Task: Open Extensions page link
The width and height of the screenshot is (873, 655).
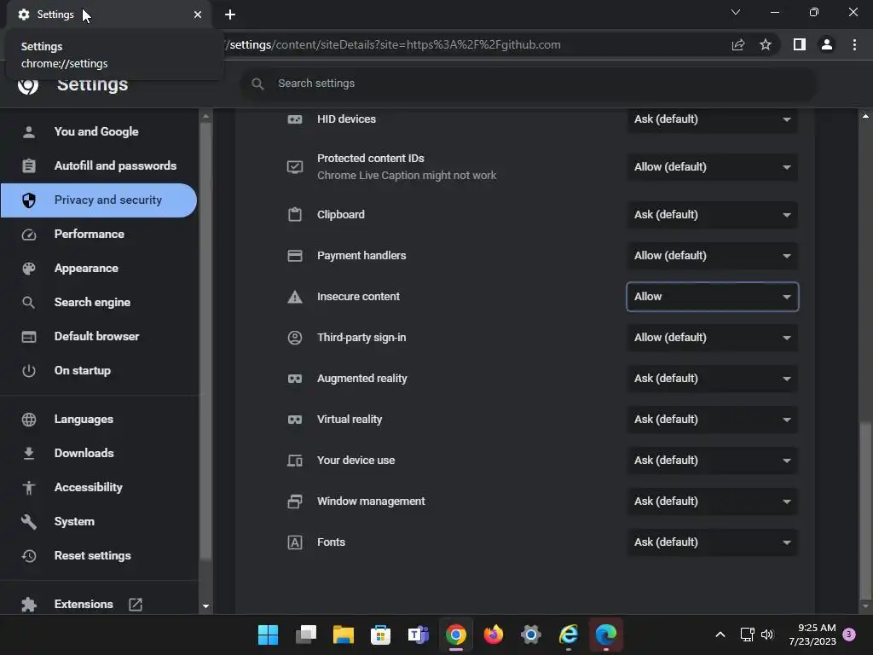Action: click(x=99, y=605)
